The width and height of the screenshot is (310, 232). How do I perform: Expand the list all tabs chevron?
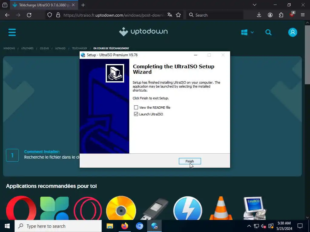(x=255, y=5)
